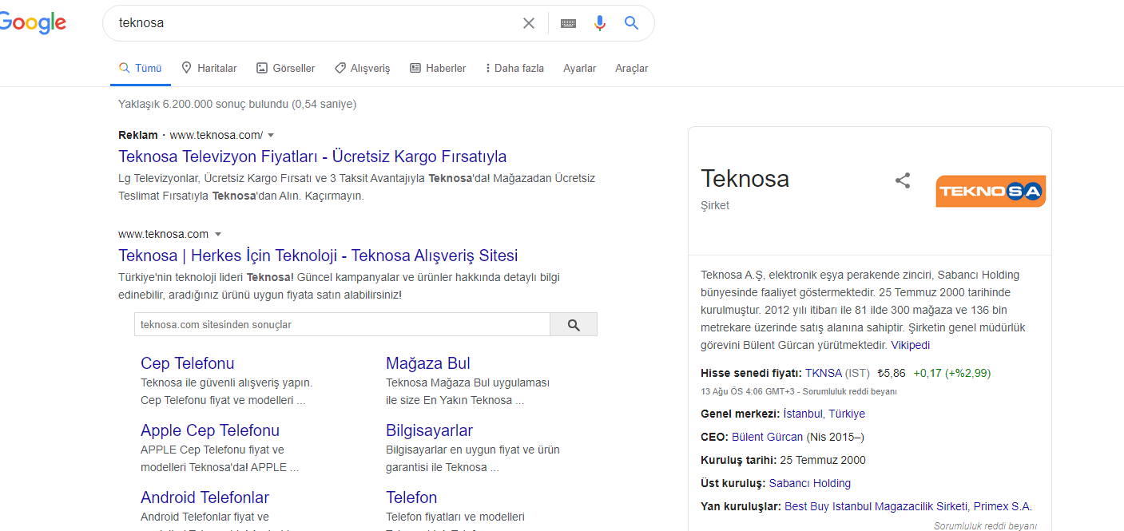Open the Mağaza Bul sitelink

tap(428, 363)
